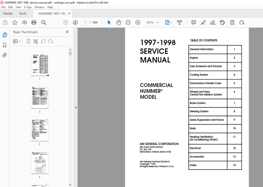Expand the fit page dropdown arrow

[x=171, y=22]
